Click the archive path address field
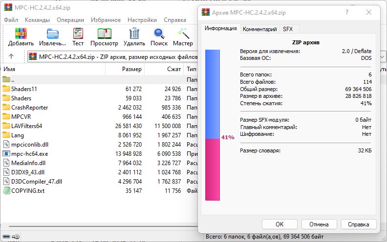This screenshot has height=242, width=387. click(x=113, y=57)
